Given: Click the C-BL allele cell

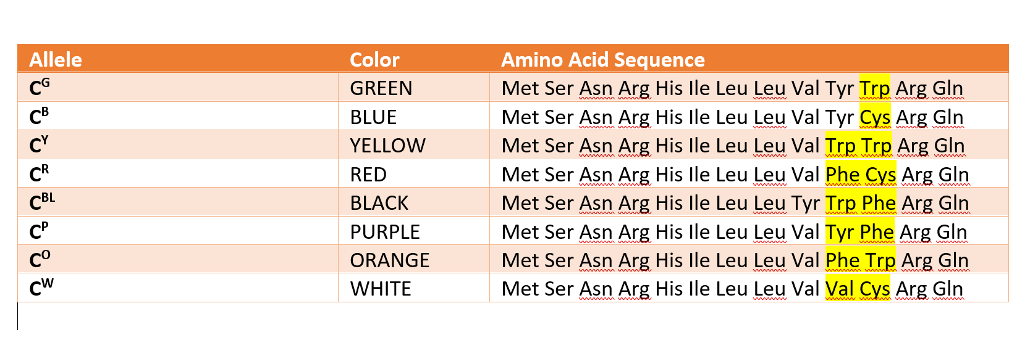Looking at the screenshot, I should coord(42,203).
